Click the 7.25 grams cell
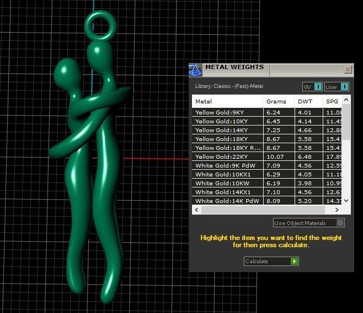The image size is (363, 313). pyautogui.click(x=279, y=130)
